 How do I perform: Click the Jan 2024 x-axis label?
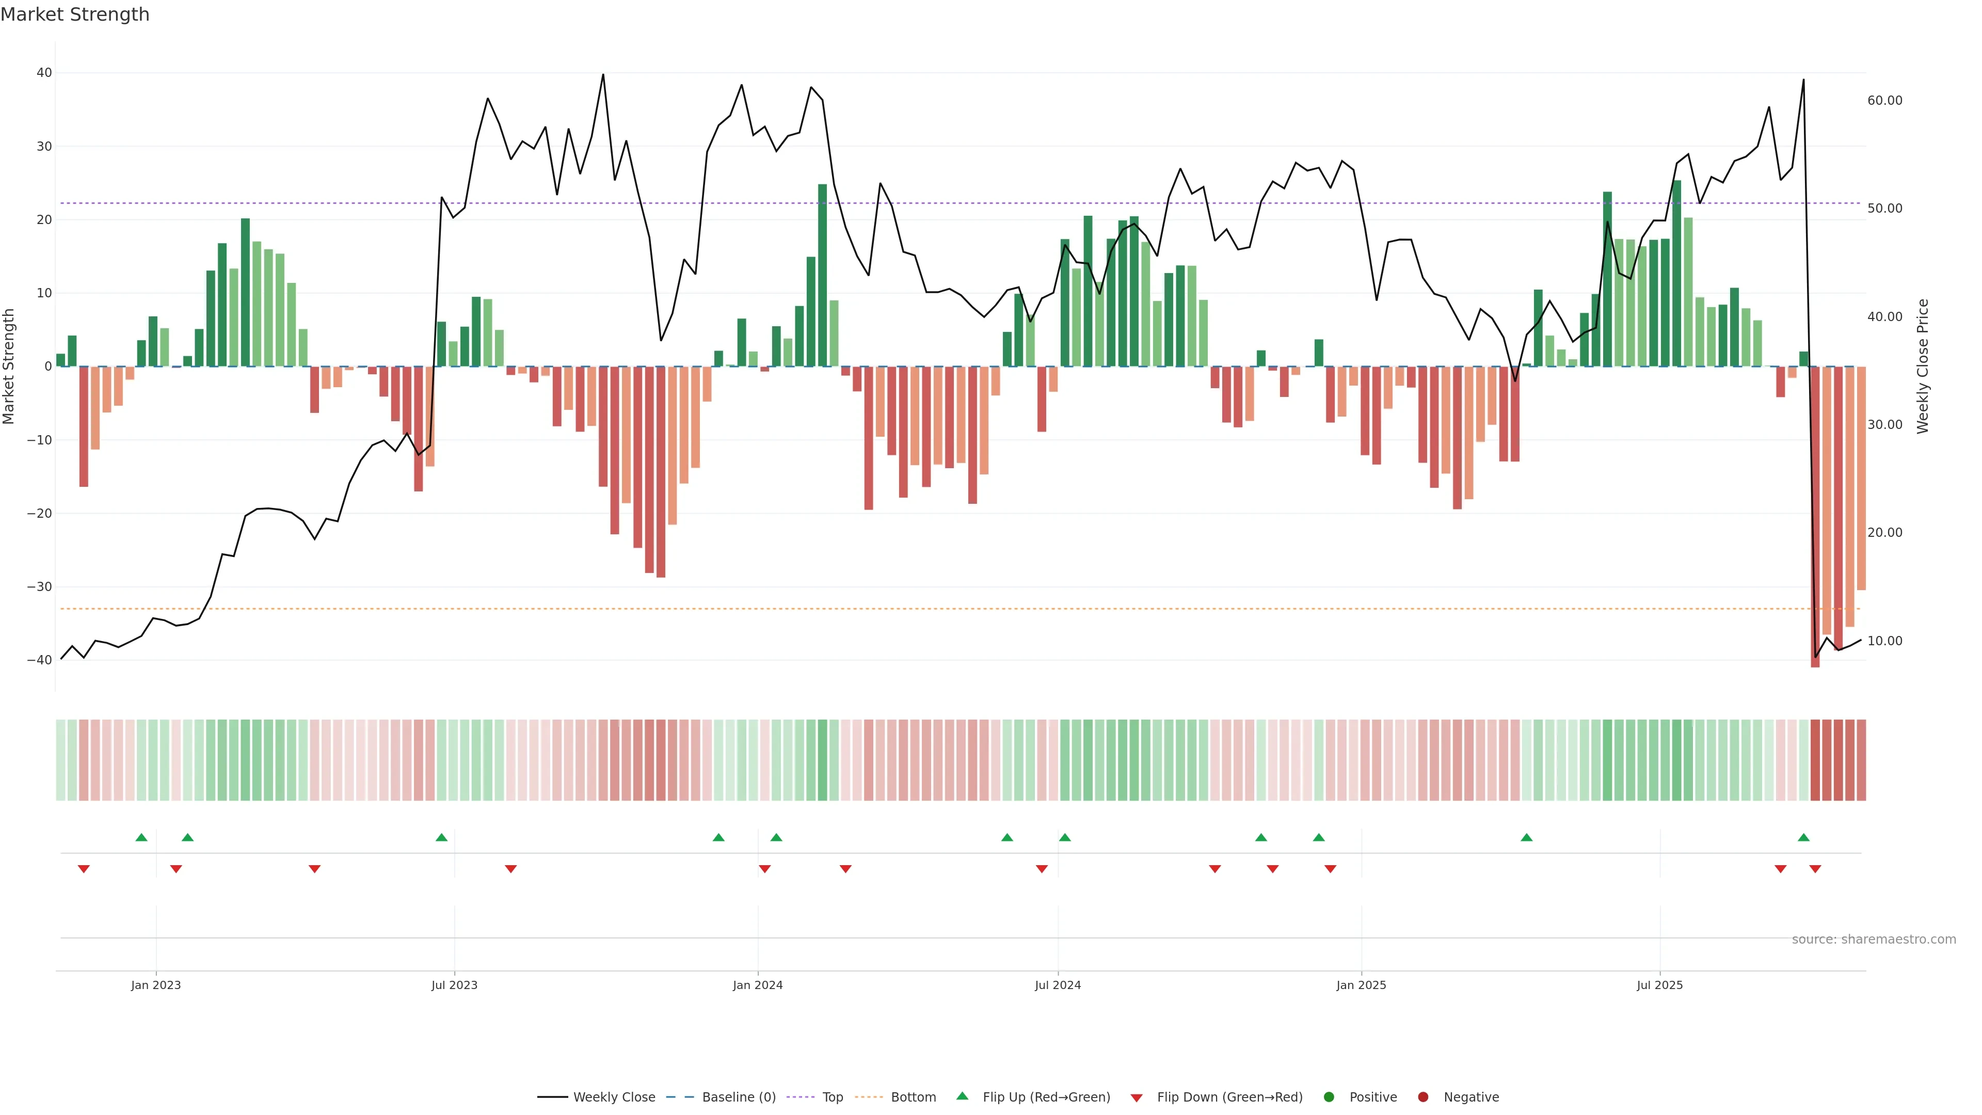[x=757, y=985]
